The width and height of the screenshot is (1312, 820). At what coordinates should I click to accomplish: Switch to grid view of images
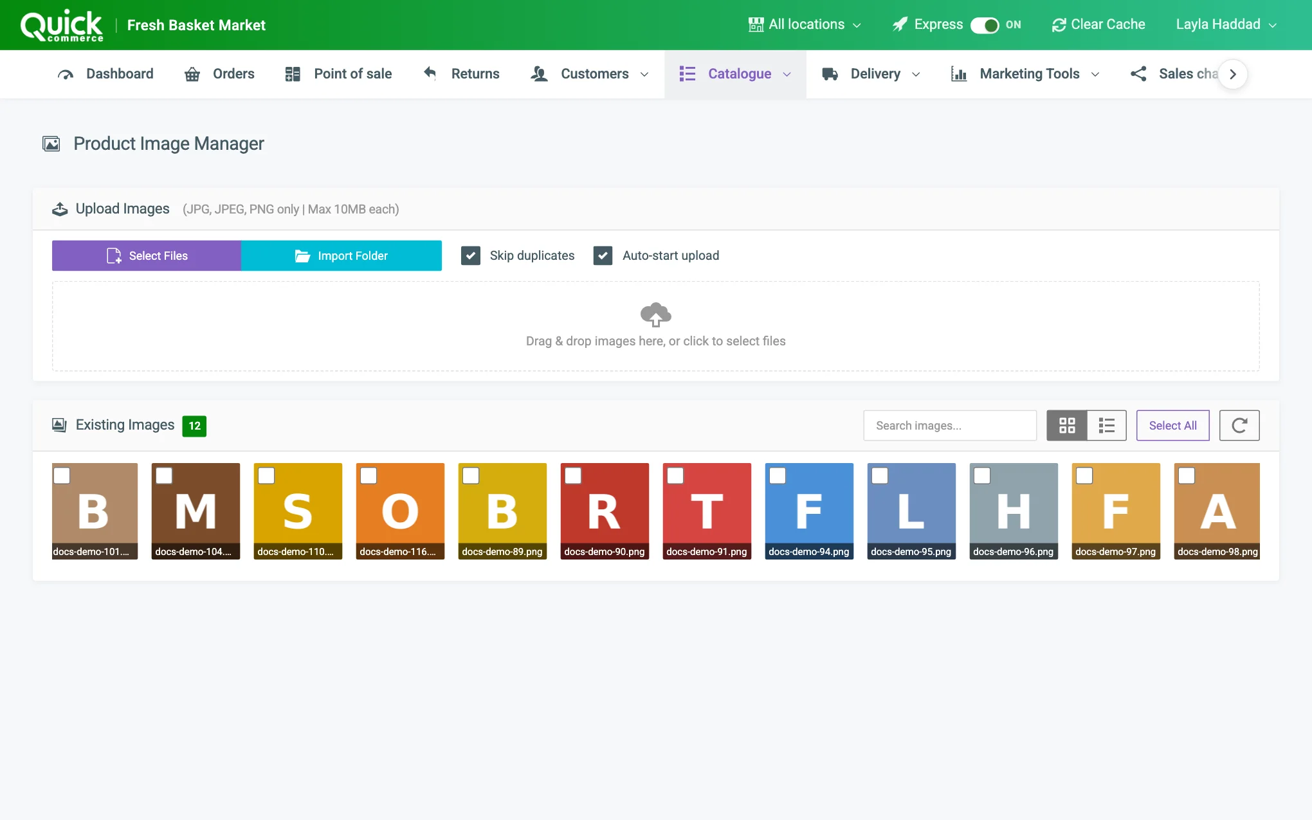pos(1067,425)
